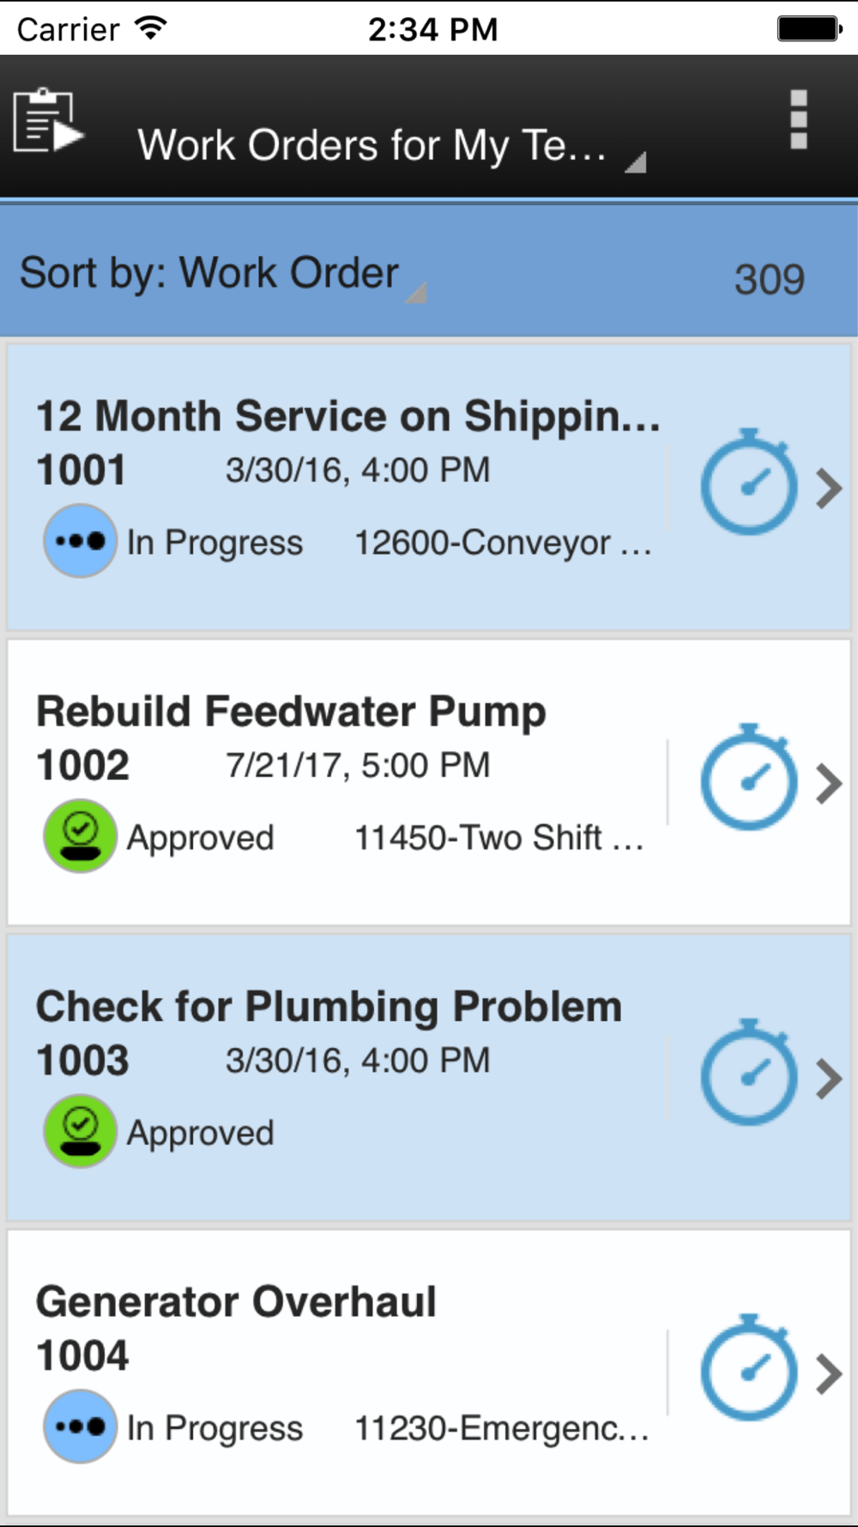Expand the Sort by: Work Order dropdown
This screenshot has height=1527, width=858.
223,275
